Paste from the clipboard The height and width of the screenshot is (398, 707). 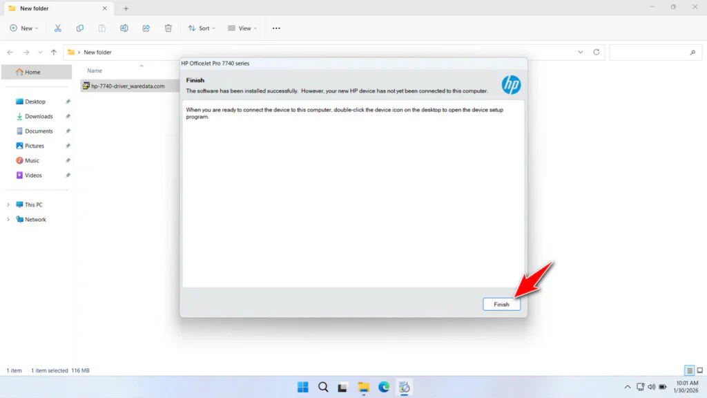coord(102,28)
